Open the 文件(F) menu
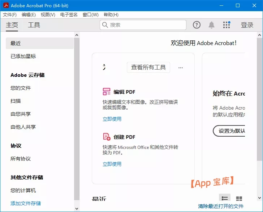 [9, 15]
